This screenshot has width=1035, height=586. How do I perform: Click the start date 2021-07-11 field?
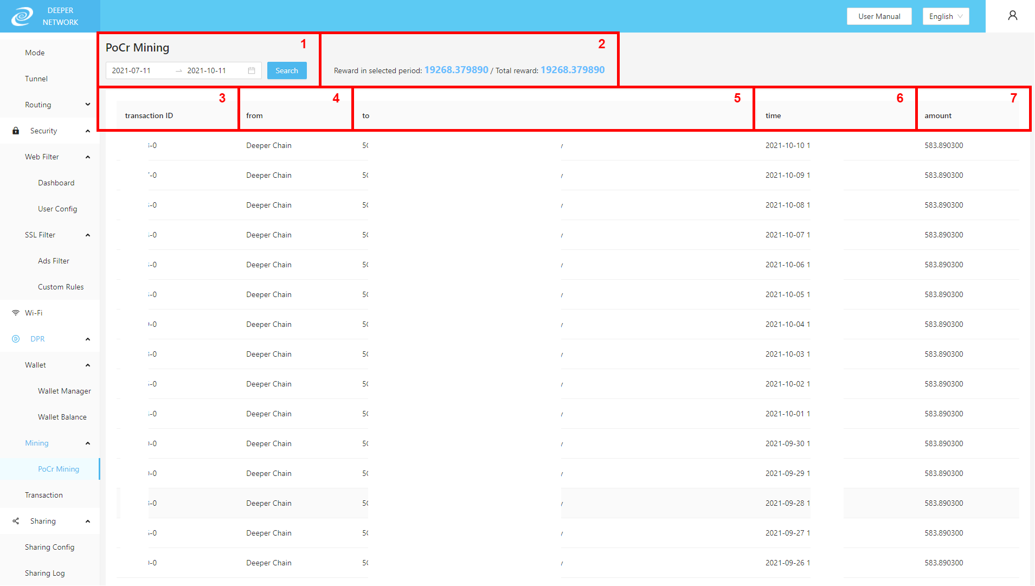[131, 70]
